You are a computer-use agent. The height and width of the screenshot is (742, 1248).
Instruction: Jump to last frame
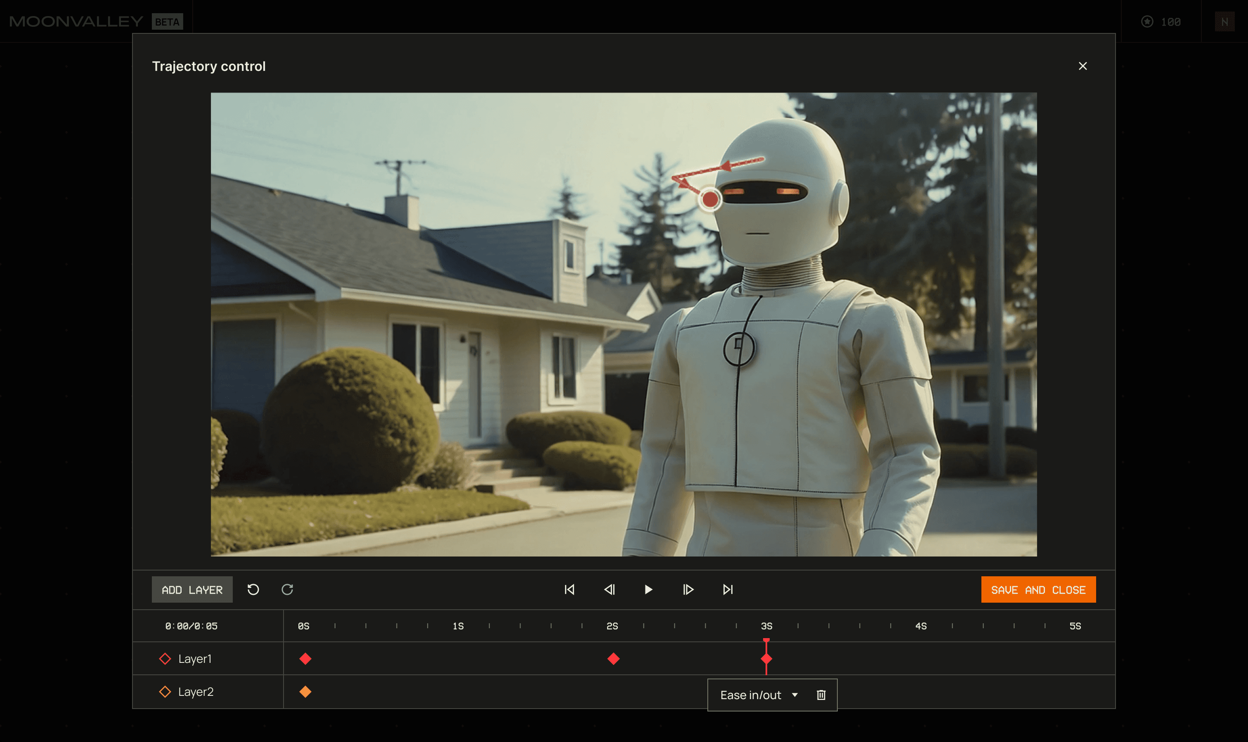tap(728, 589)
